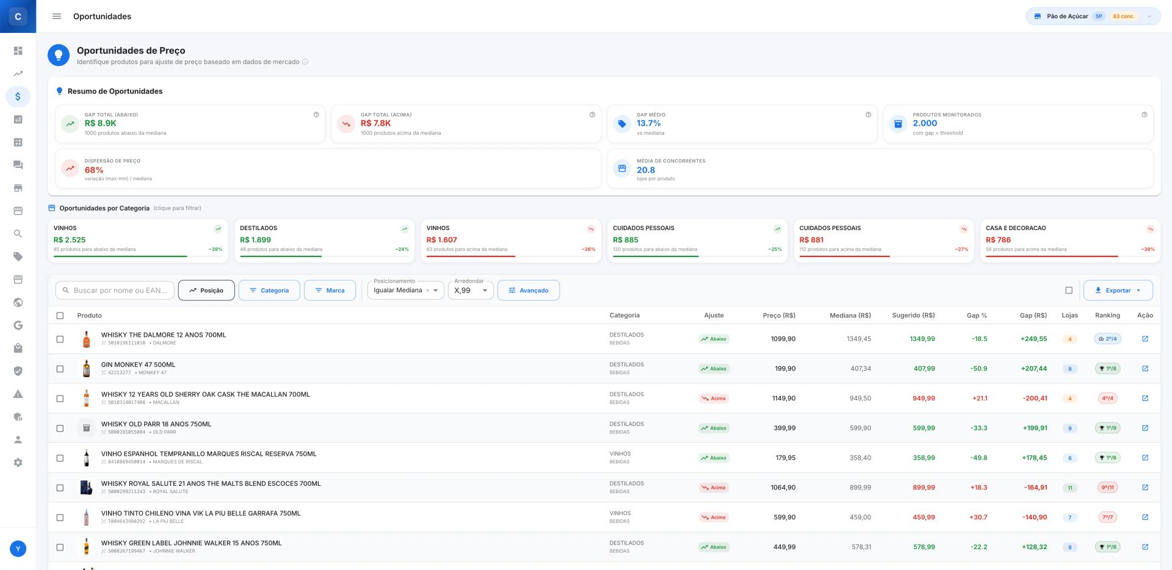Open the dashboard grid icon in sidebar
Viewport: 1172px width, 570px height.
pyautogui.click(x=18, y=51)
